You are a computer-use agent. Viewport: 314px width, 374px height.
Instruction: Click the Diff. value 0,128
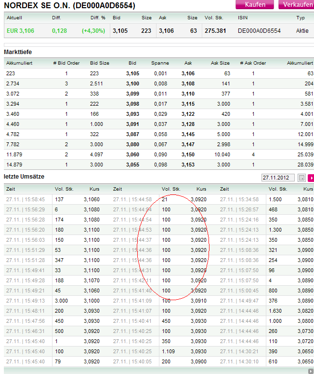pos(60,31)
